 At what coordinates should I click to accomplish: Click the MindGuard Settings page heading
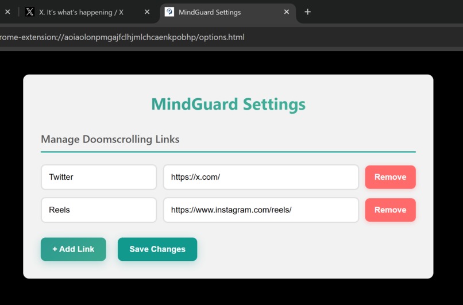click(x=228, y=104)
